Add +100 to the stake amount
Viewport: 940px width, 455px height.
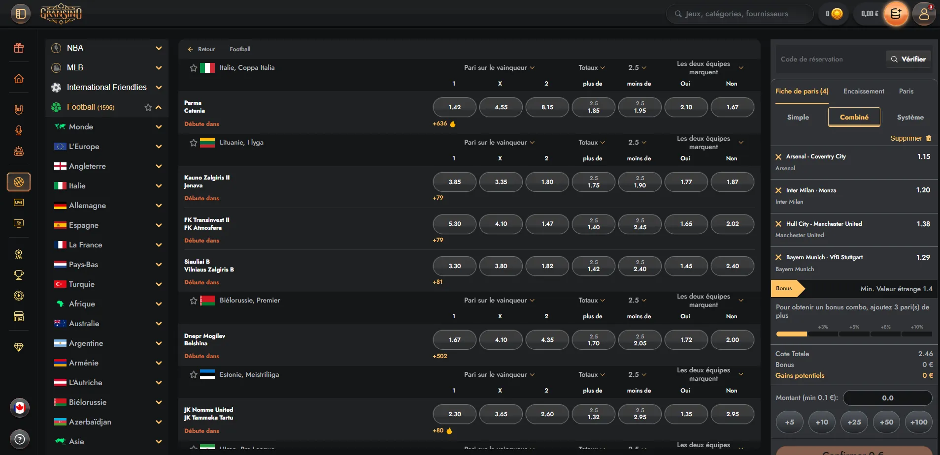[919, 423]
